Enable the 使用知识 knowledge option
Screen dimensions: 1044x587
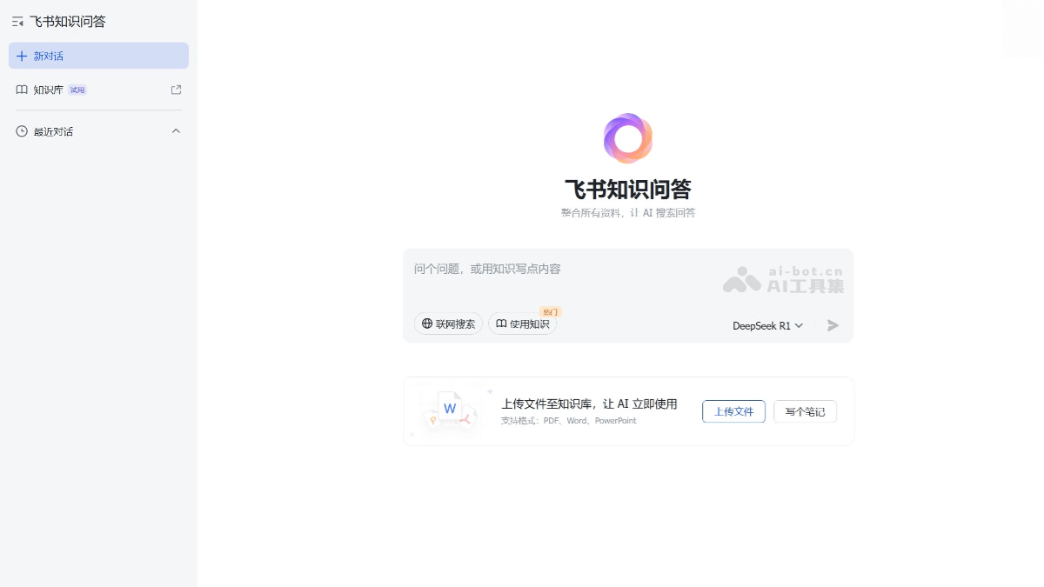point(522,323)
